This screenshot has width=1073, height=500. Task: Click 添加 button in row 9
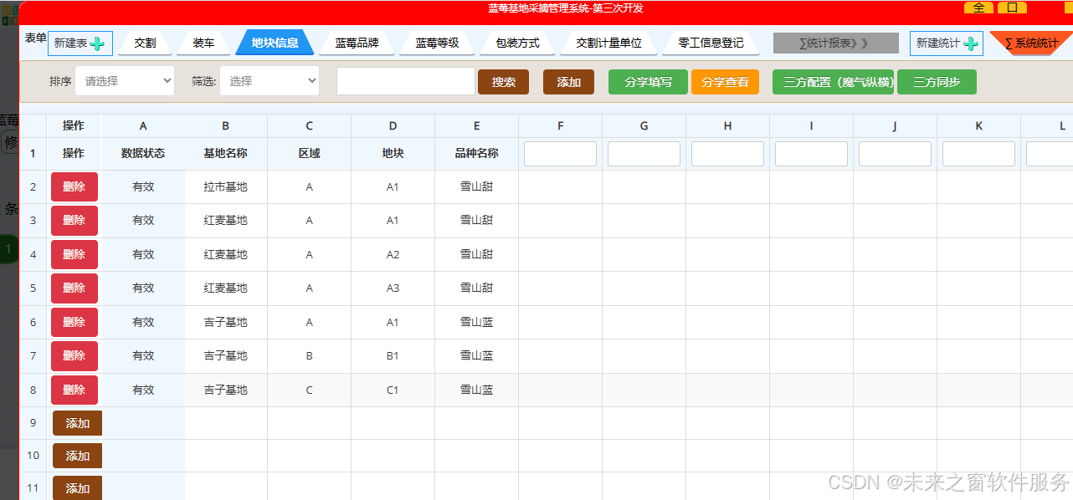(x=77, y=423)
